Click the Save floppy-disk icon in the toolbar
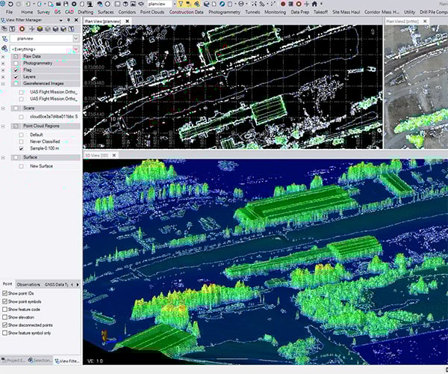 (66, 4)
